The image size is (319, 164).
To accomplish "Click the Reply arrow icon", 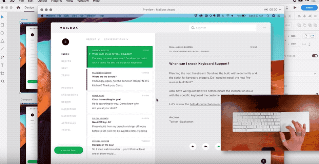I will tap(193, 146).
